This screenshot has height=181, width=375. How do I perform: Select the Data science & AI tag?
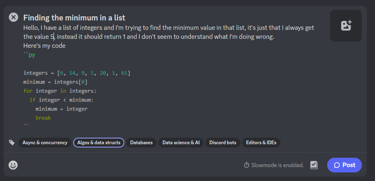[181, 143]
